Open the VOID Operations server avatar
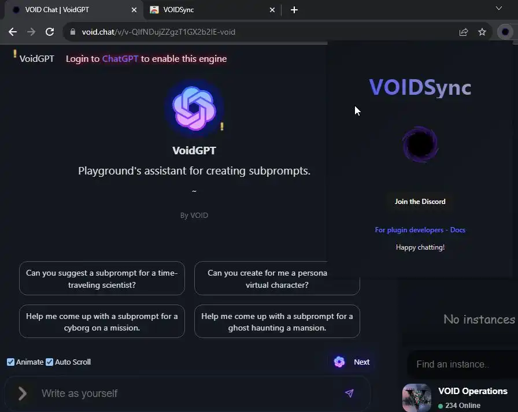 (417, 398)
